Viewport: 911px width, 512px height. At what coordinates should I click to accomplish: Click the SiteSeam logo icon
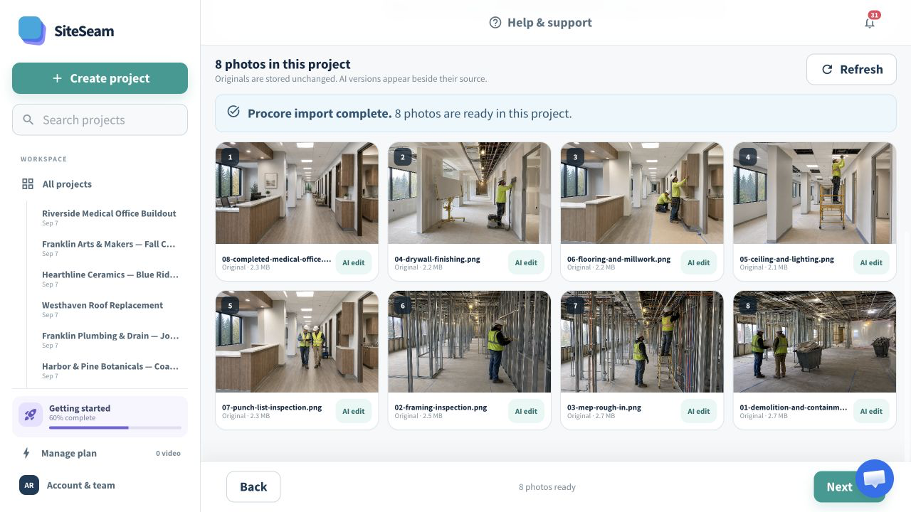pyautogui.click(x=32, y=31)
